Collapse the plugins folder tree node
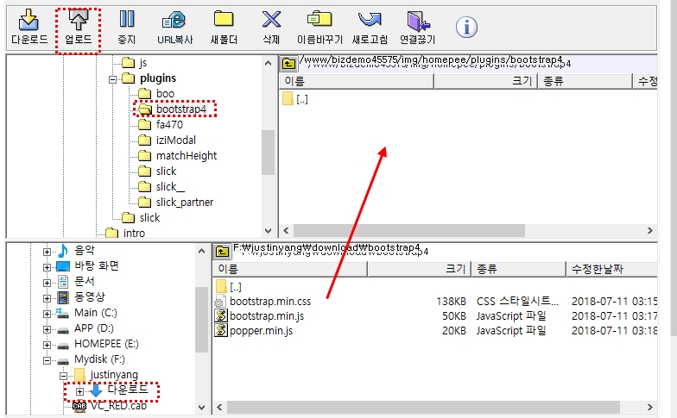Viewport: 677px width, 418px height. click(x=113, y=78)
